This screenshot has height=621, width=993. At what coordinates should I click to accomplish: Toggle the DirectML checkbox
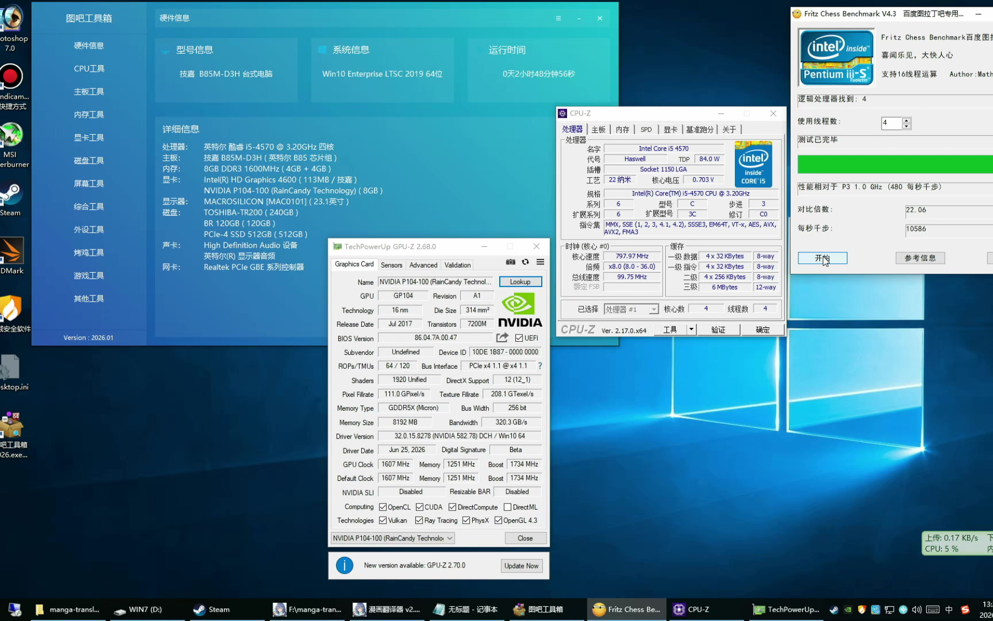(508, 507)
